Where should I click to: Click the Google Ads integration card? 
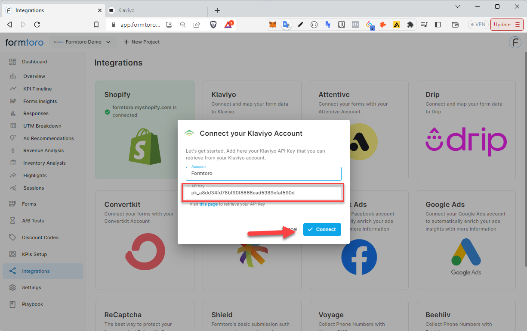coord(466,240)
